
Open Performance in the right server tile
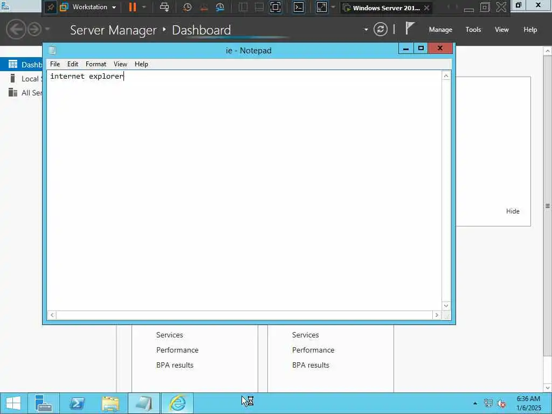(x=313, y=350)
